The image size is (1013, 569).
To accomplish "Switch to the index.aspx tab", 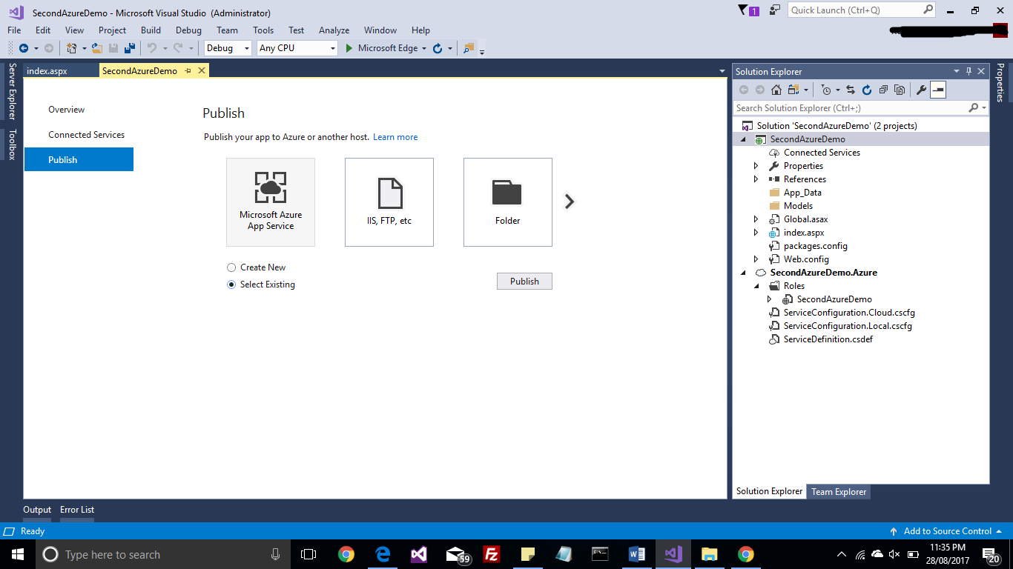I will [47, 71].
